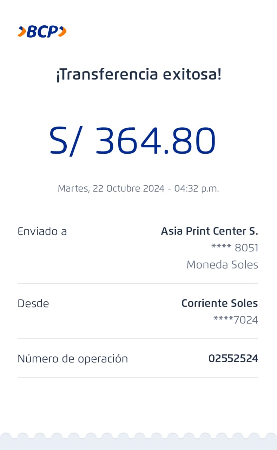Select the "Enviado a" label
Image resolution: width=277 pixels, height=450 pixels.
click(42, 231)
